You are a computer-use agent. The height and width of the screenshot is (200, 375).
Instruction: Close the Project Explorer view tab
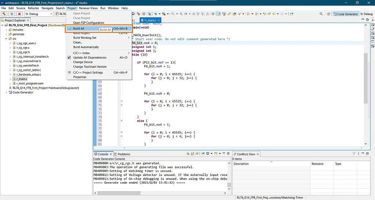[x=28, y=20]
